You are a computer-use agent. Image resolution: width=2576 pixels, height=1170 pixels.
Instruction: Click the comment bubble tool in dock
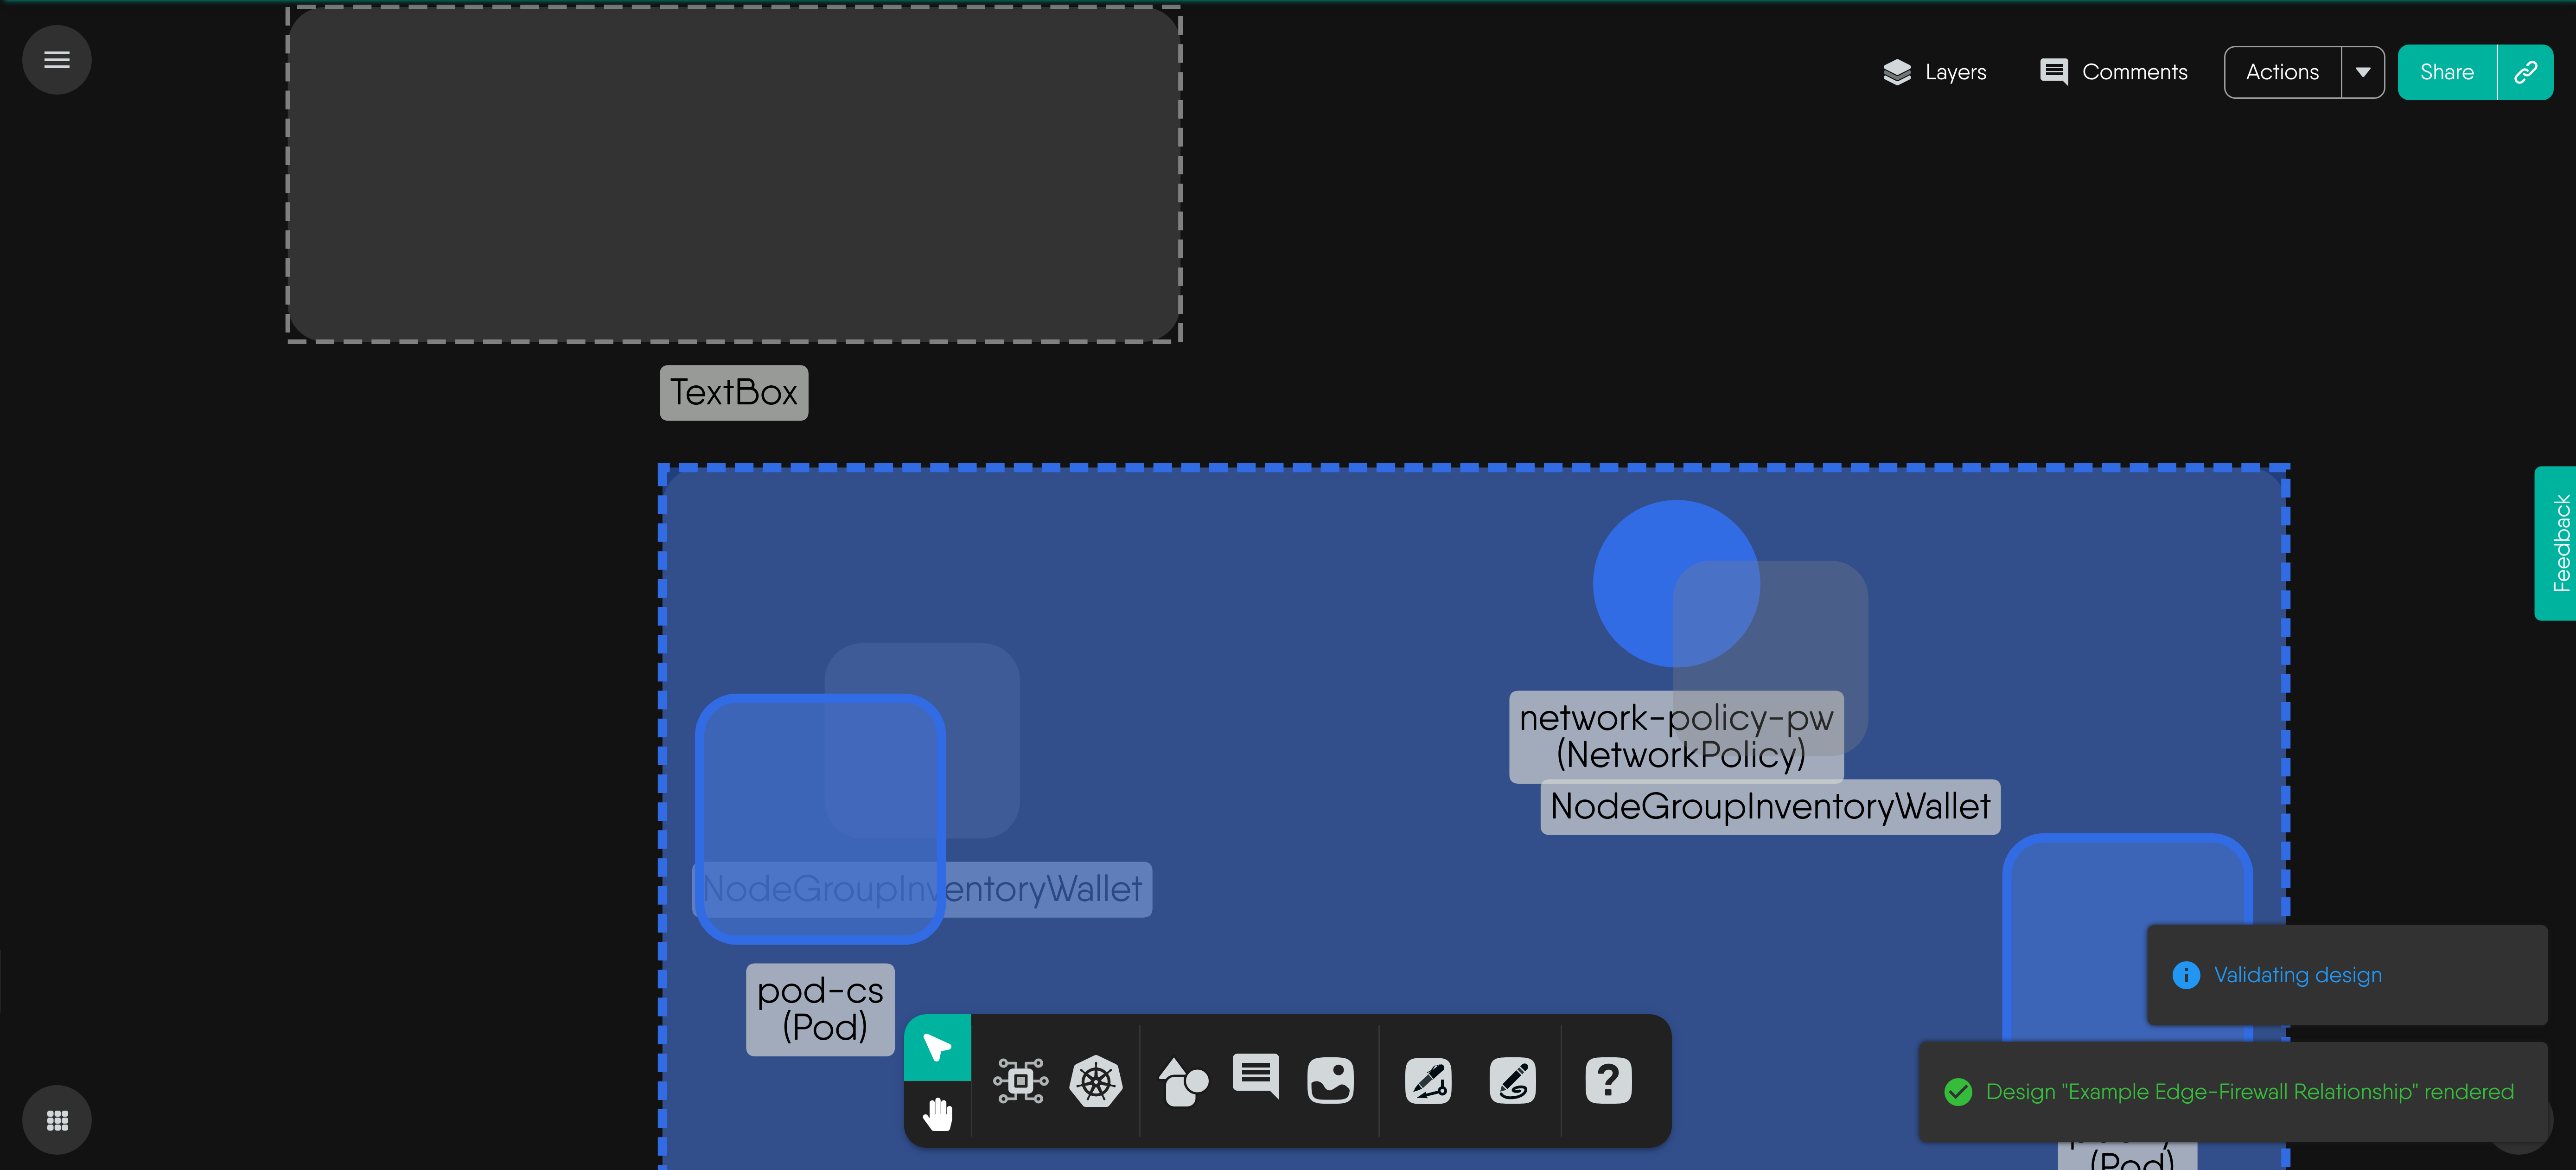[x=1255, y=1076]
